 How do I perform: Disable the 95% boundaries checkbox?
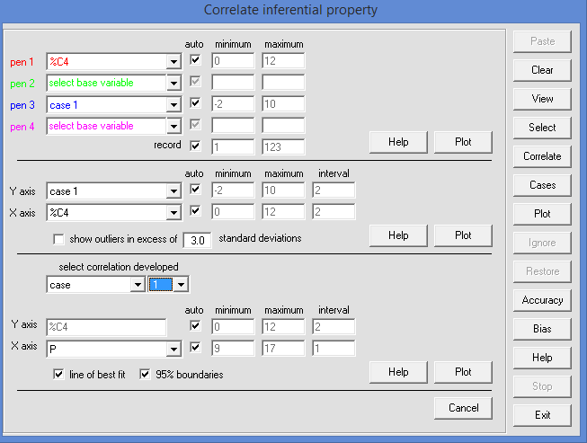(x=146, y=374)
